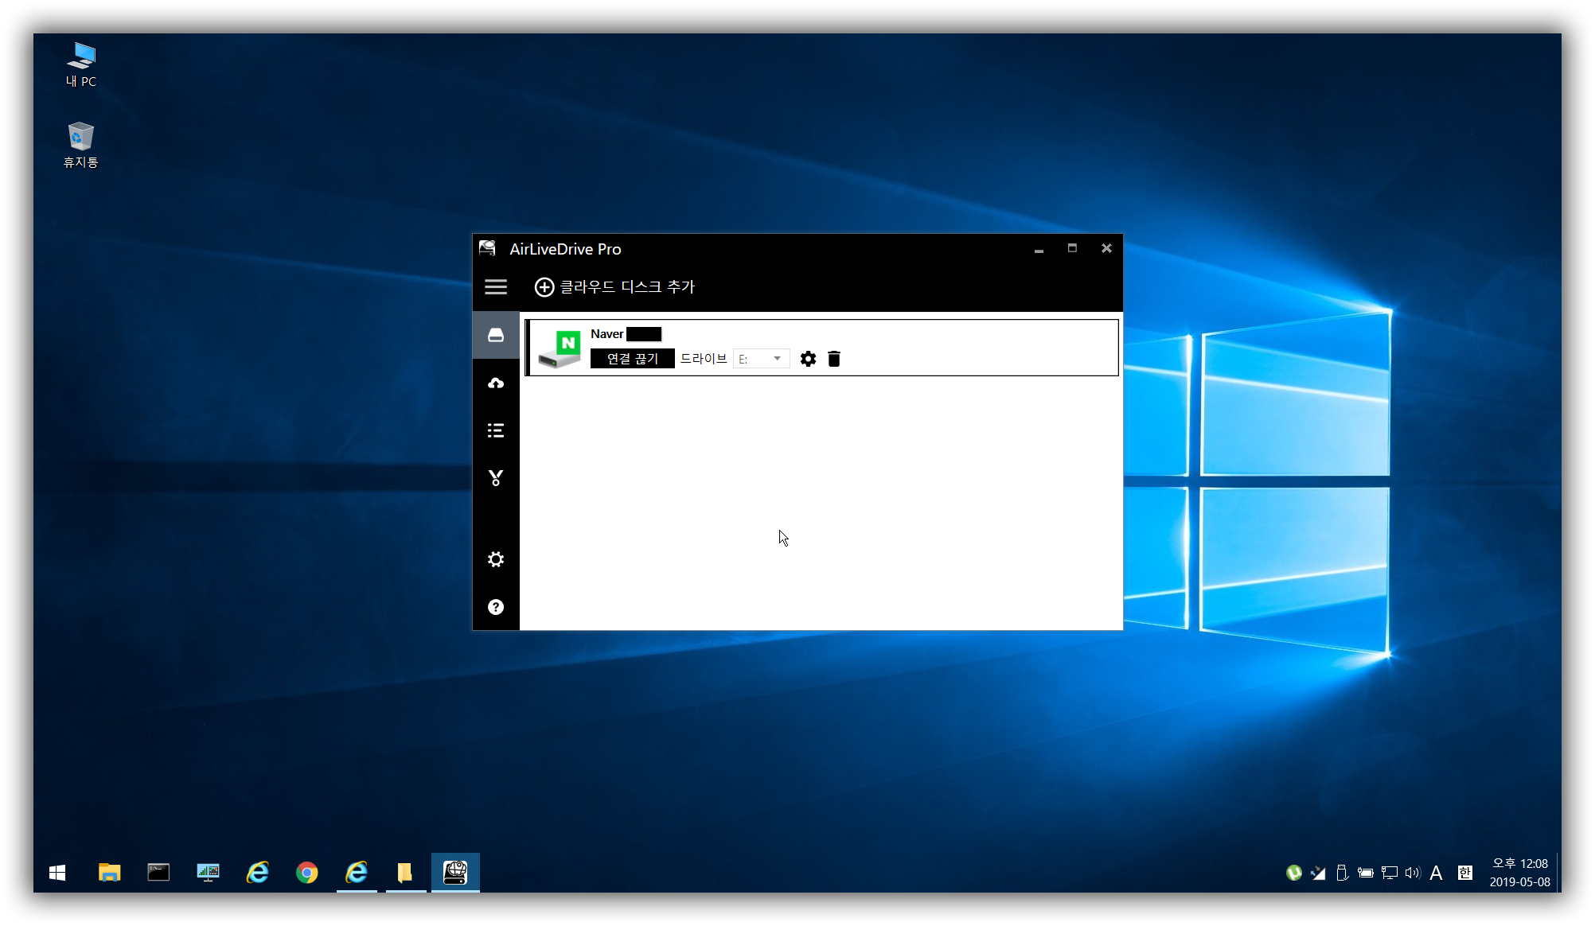Viewport: 1595px width, 926px height.
Task: Open the hamburger menu in AirLiveDrive
Action: coord(496,287)
